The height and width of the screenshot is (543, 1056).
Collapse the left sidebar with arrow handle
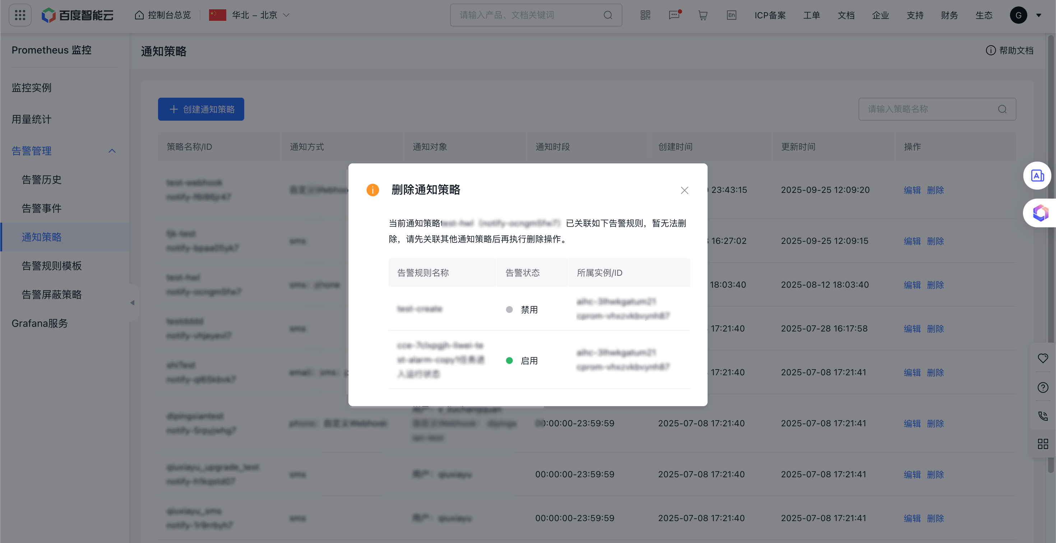click(x=133, y=303)
